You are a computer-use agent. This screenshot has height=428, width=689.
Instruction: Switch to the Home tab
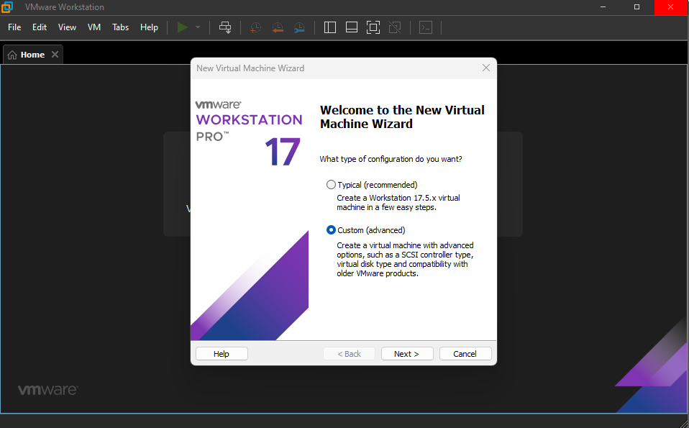pos(33,55)
